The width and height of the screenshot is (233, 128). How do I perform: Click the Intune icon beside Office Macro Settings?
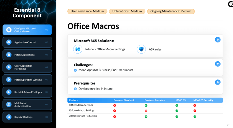coord(78,49)
